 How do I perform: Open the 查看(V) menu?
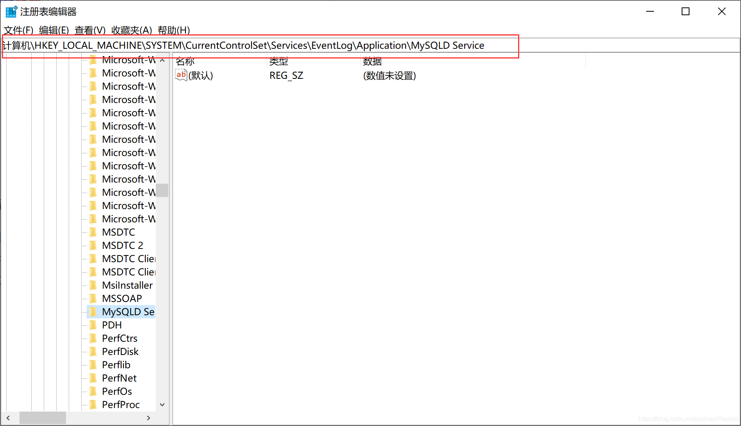(90, 30)
